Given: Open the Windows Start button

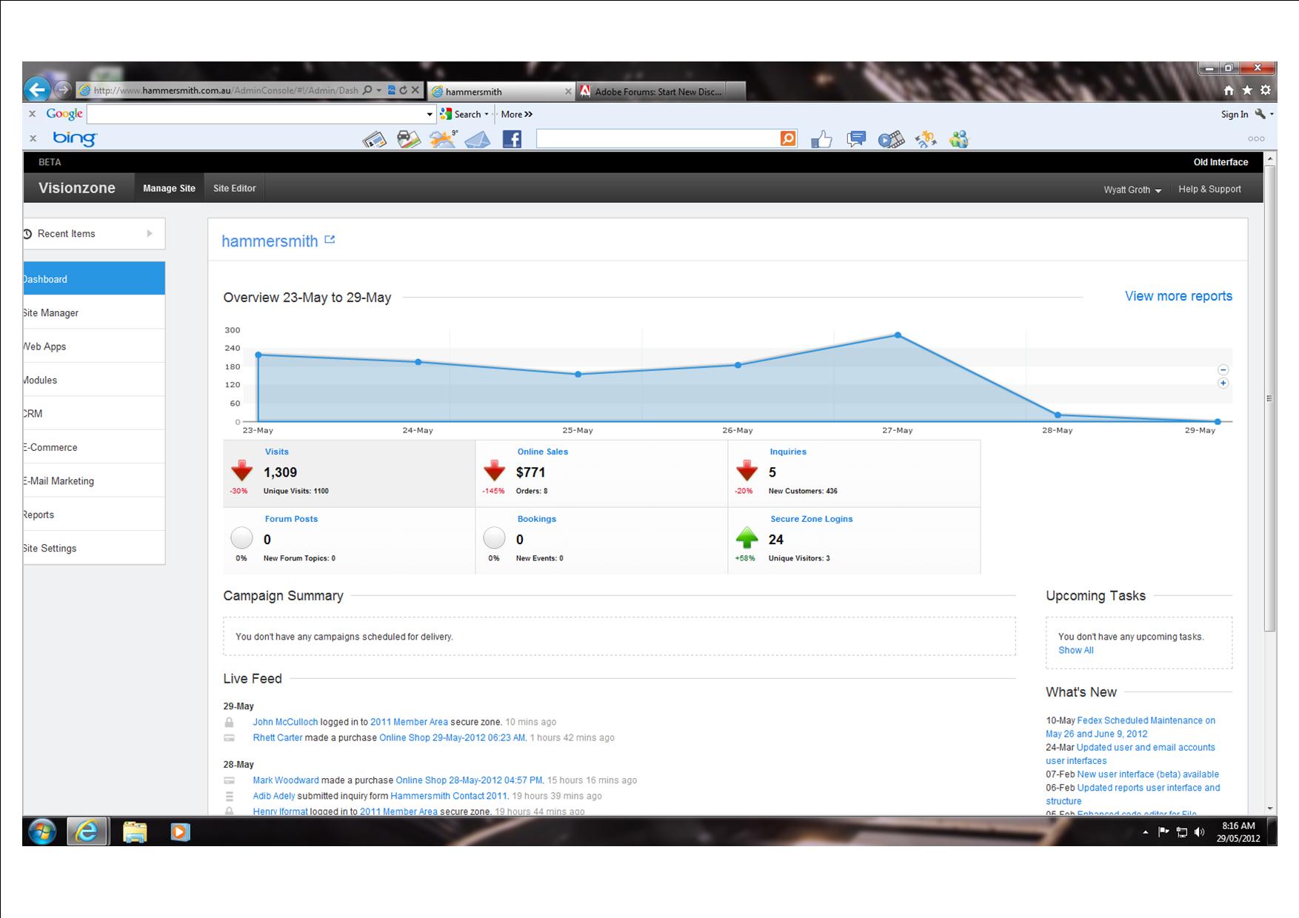Looking at the screenshot, I should 42,831.
